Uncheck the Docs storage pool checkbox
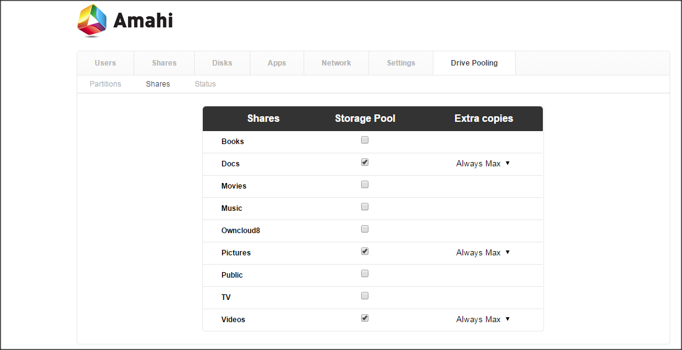Viewport: 682px width, 350px height. [x=365, y=162]
